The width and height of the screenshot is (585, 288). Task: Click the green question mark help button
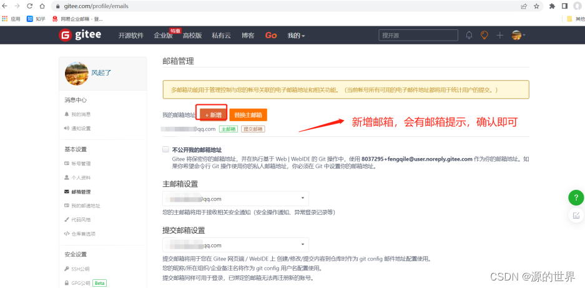(576, 197)
